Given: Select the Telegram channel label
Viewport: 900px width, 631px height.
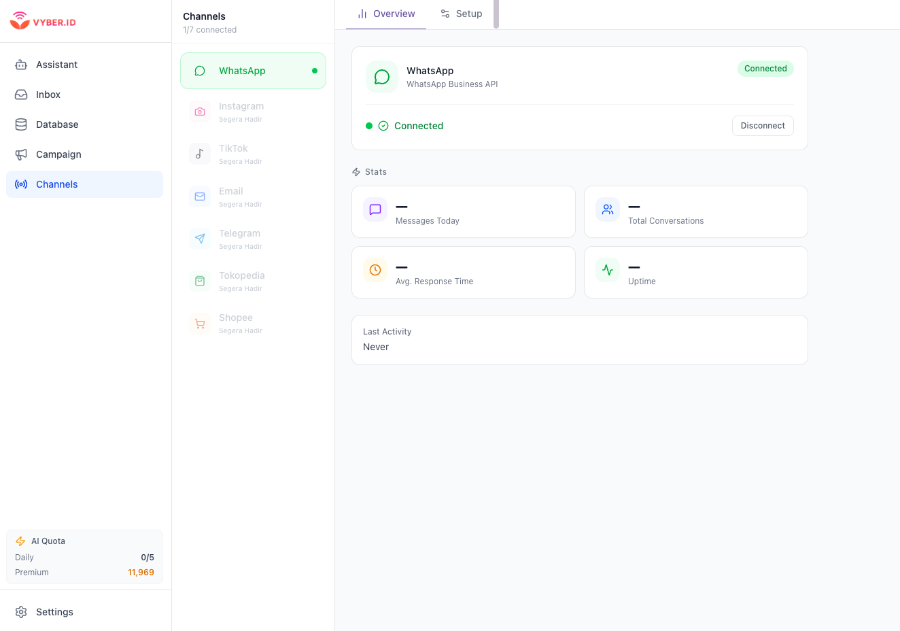Looking at the screenshot, I should 239,233.
